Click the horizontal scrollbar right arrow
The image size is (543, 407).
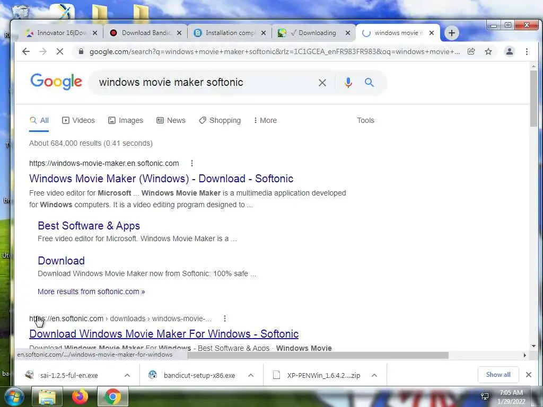[524, 356]
